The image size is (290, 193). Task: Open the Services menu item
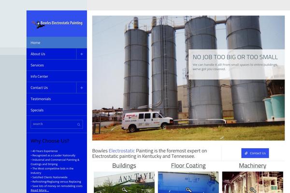[x=57, y=65]
